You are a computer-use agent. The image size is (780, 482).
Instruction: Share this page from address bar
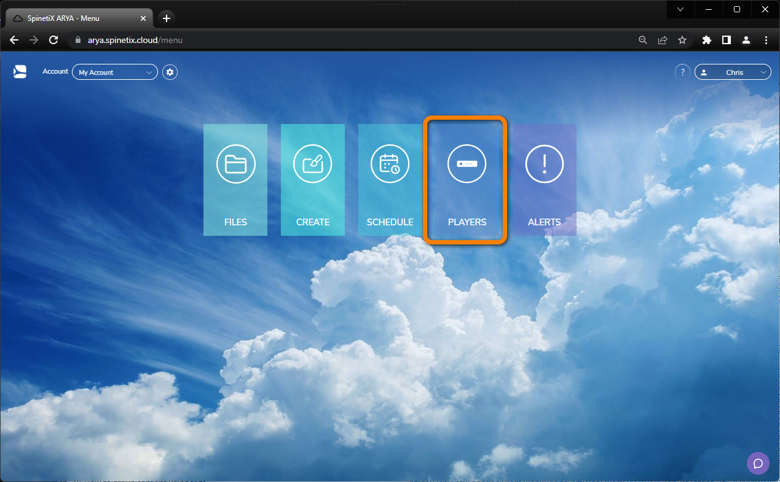tap(663, 40)
